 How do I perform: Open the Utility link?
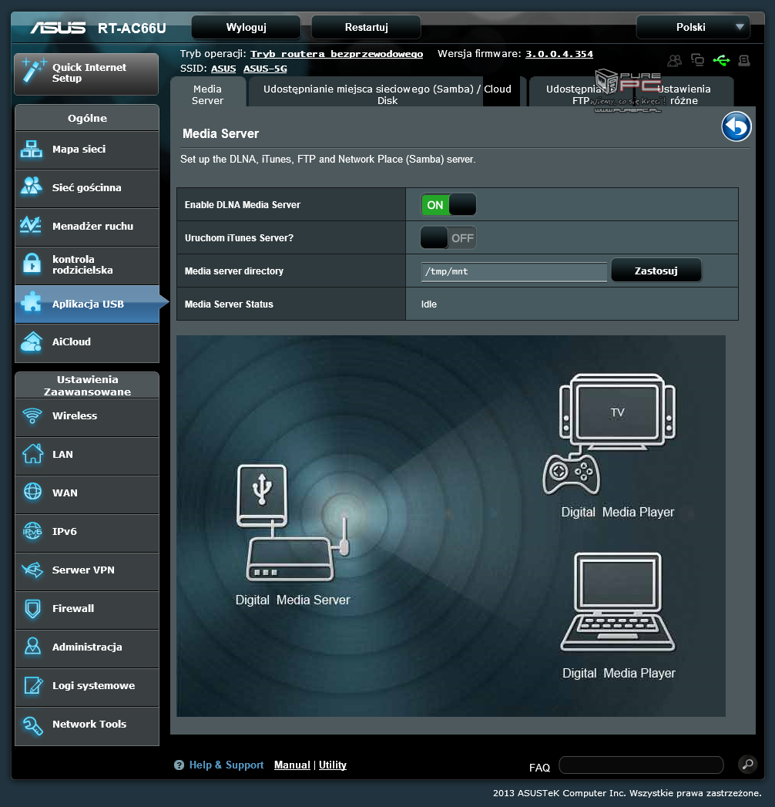pos(333,765)
